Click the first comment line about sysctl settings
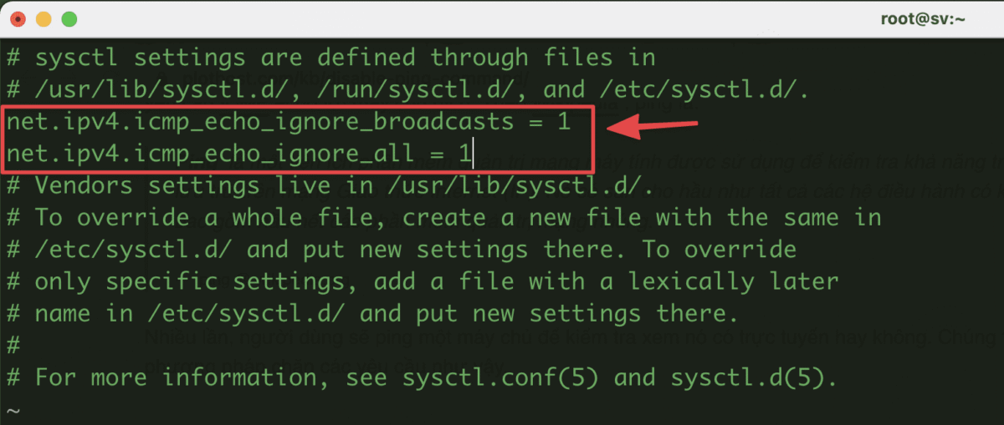Viewport: 1004px width, 425px height. (330, 58)
